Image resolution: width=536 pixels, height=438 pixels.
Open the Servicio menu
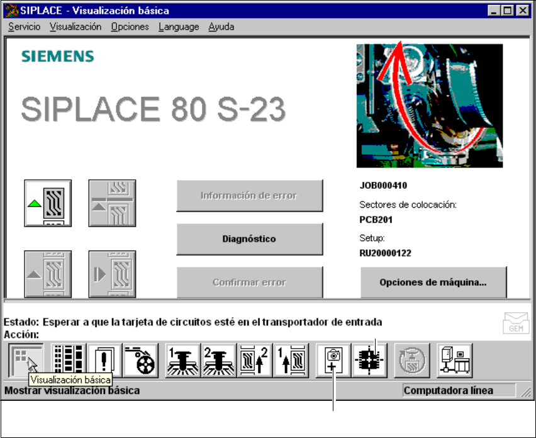pos(25,26)
